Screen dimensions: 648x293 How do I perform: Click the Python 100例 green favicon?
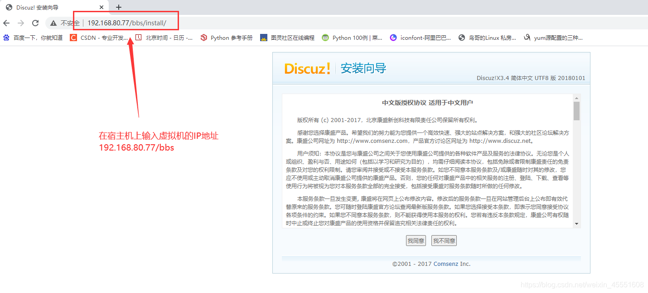325,38
